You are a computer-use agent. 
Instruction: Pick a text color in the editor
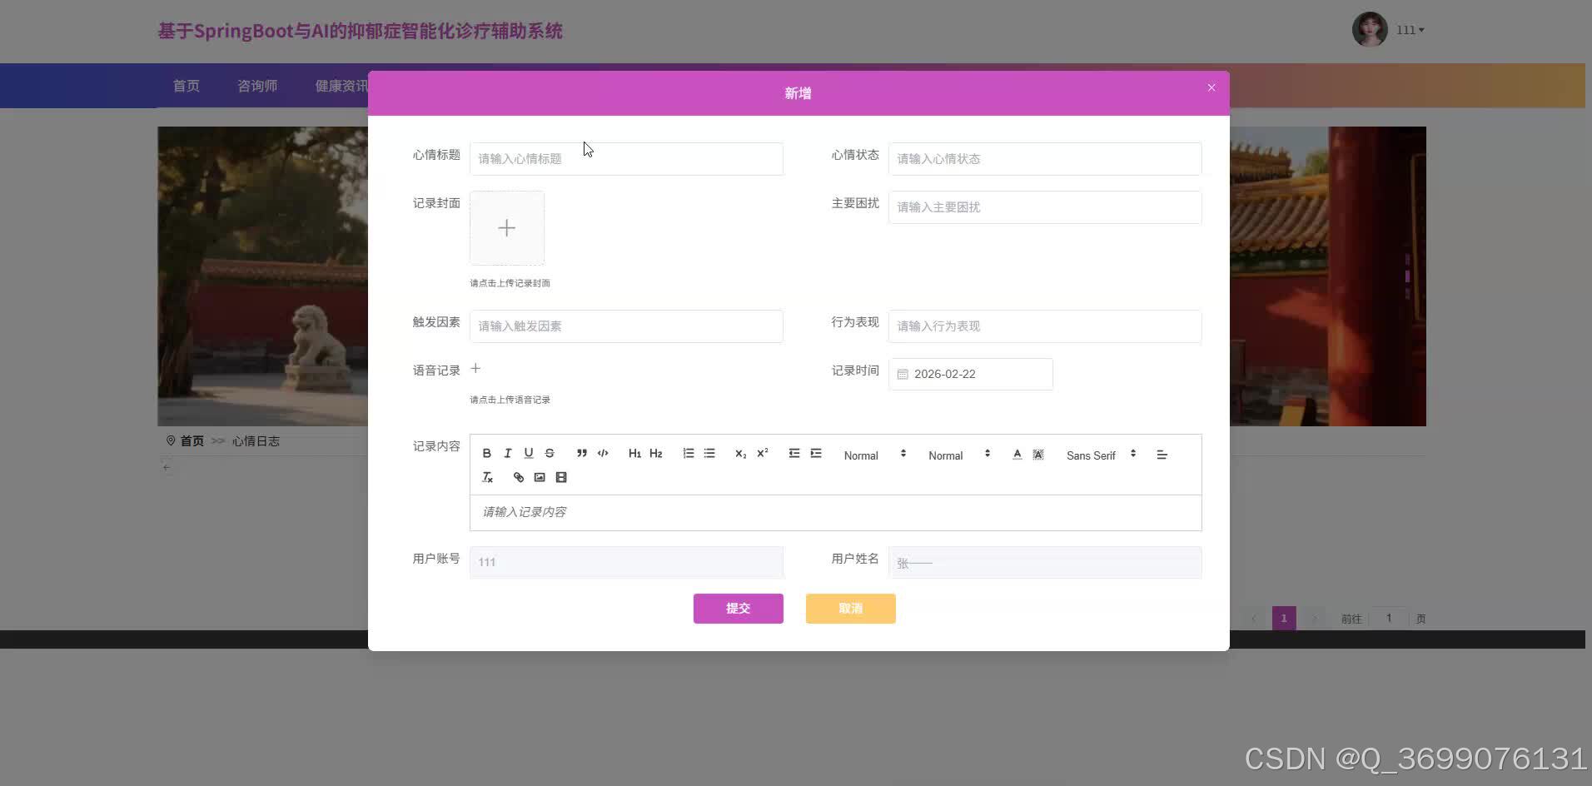(x=1017, y=454)
